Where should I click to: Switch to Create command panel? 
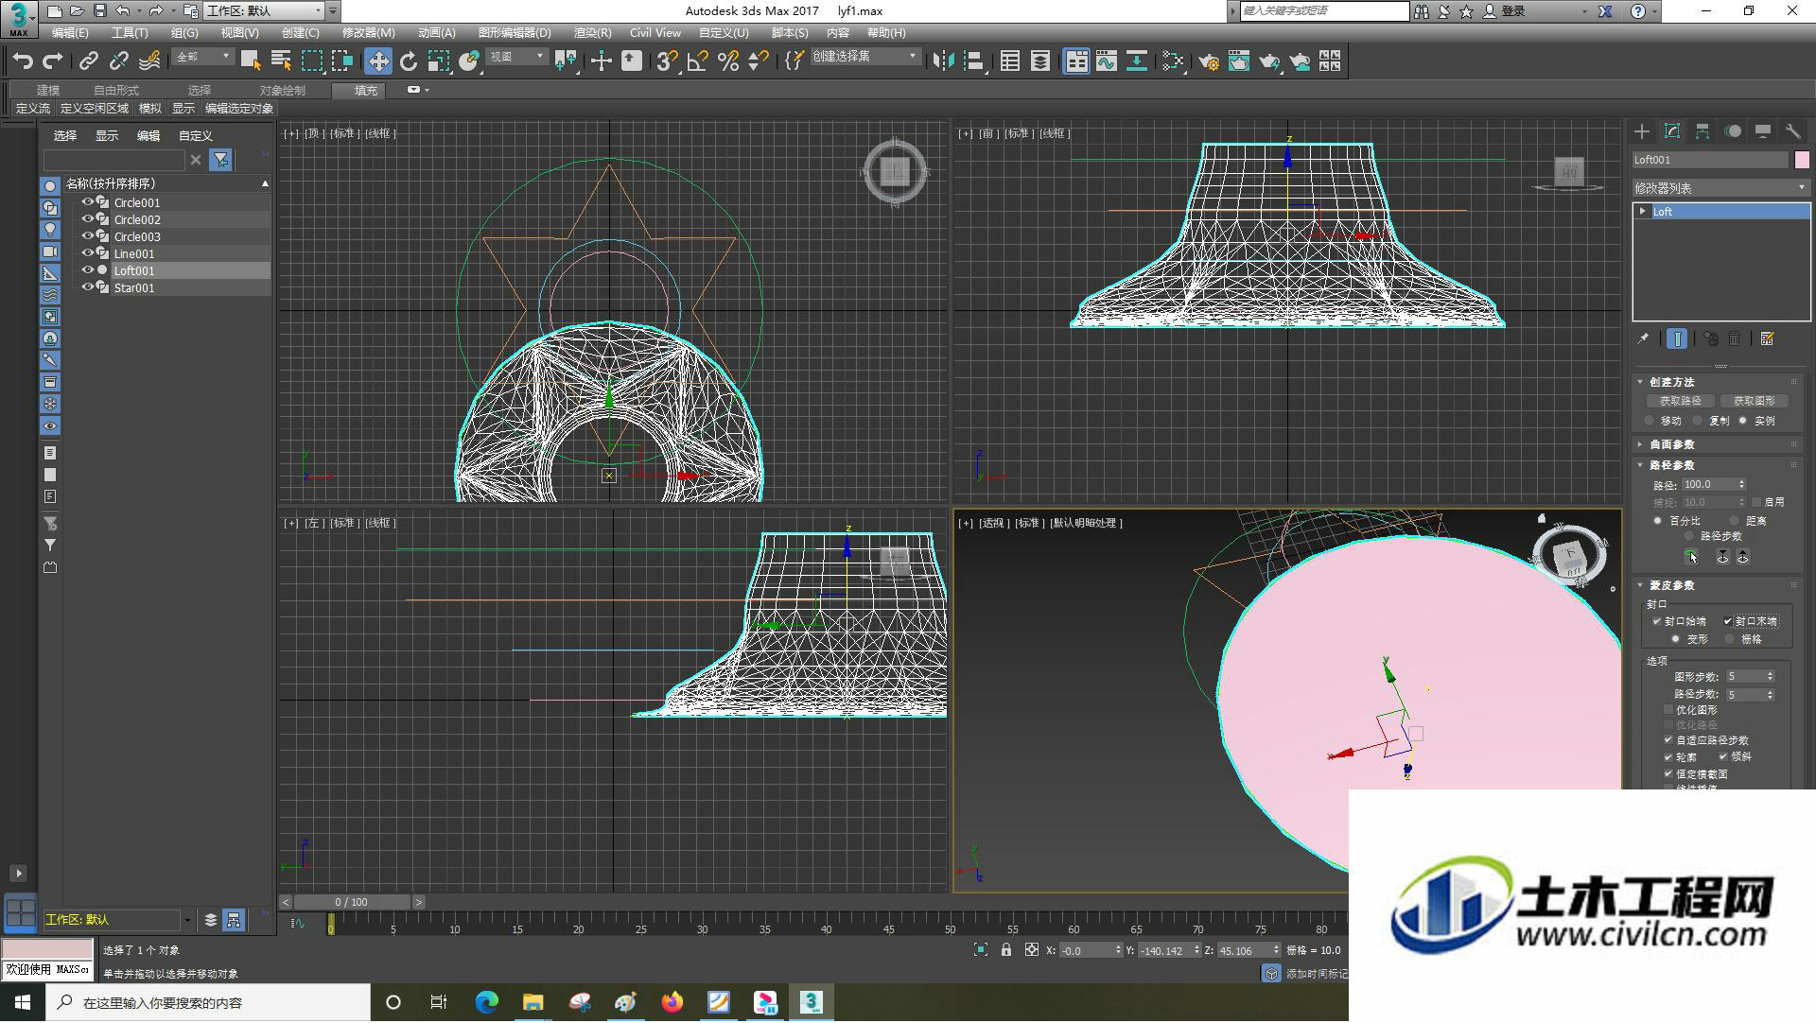[1642, 131]
